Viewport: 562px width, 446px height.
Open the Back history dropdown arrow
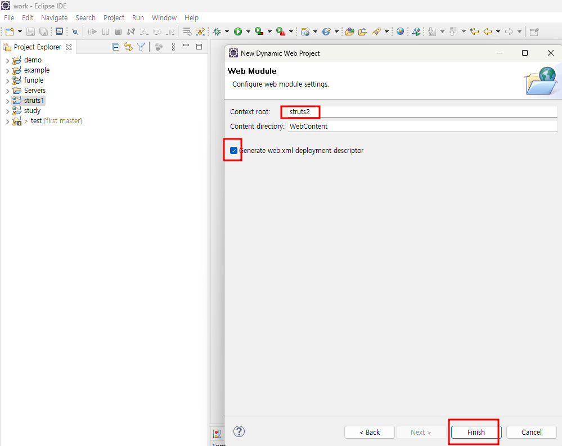498,31
